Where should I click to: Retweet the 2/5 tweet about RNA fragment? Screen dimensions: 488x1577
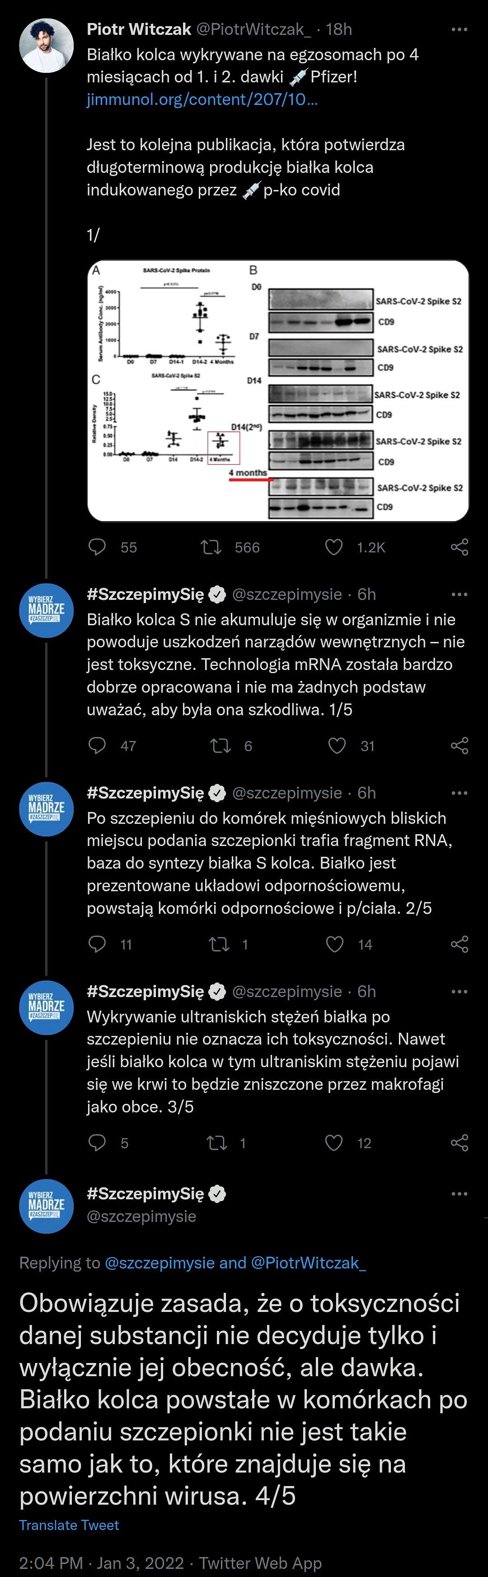[x=219, y=943]
